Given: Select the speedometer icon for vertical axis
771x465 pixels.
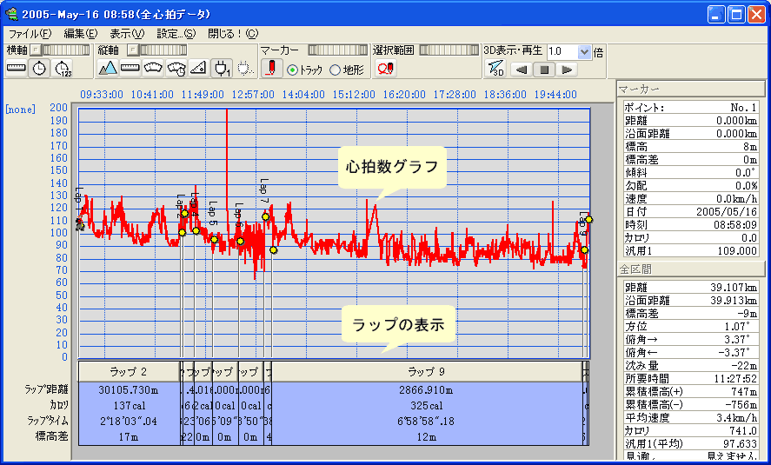Looking at the screenshot, I should point(175,69).
